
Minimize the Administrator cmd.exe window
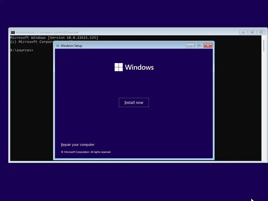coord(243,32)
